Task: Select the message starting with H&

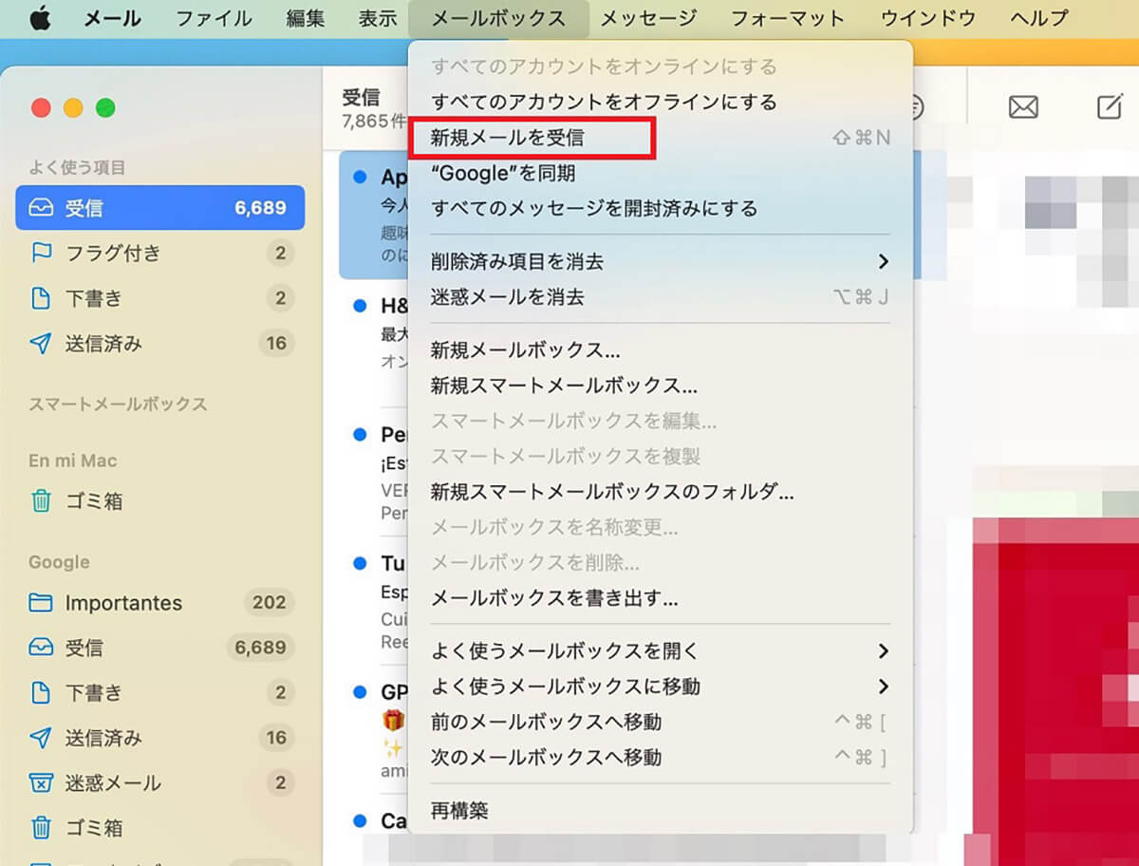Action: [374, 332]
